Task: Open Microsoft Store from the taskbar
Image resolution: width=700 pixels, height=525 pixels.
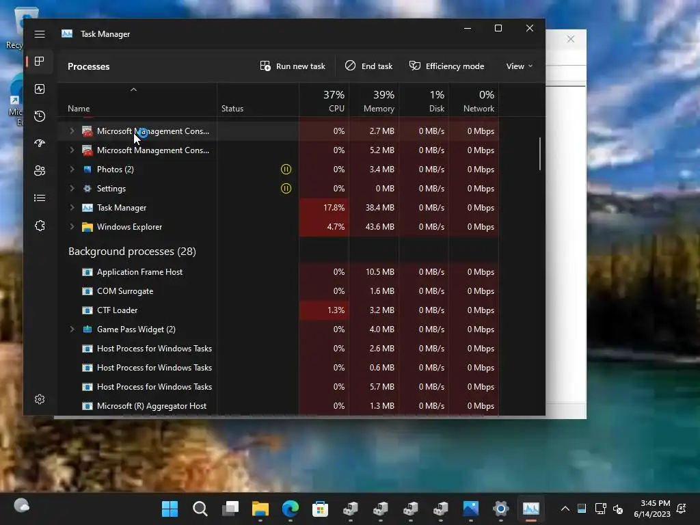Action: tap(320, 509)
